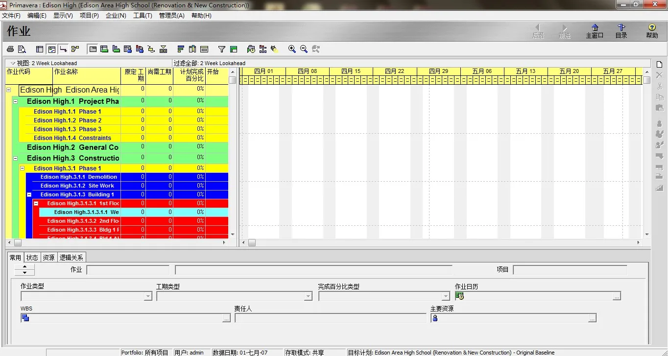668x356 pixels.
Task: Click the green Activity Details layout icon
Action: pyautogui.click(x=104, y=49)
